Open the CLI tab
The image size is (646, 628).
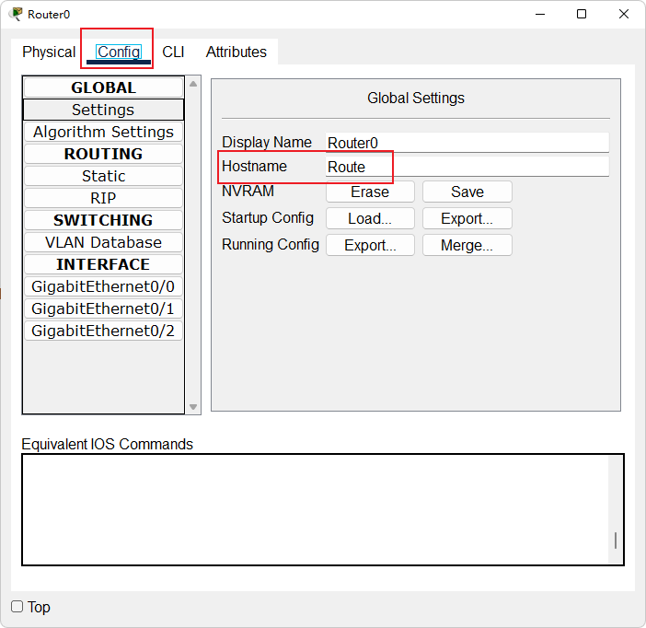click(x=173, y=52)
